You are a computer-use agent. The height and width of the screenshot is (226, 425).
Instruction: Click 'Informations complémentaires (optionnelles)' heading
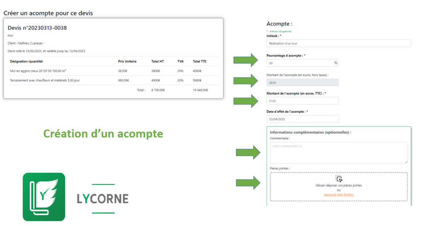[310, 133]
